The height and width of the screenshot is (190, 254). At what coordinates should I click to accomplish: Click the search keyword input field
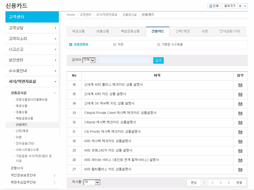click(124, 60)
